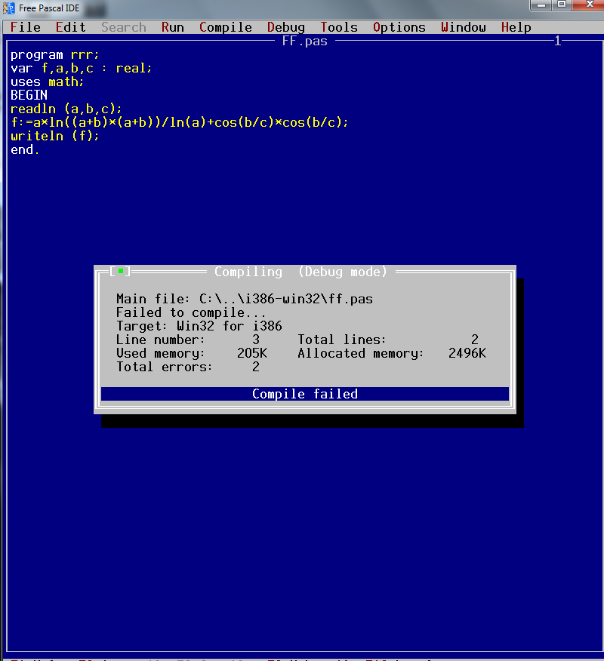This screenshot has height=661, width=604.
Task: Click the line starting with 'f:=a*ln'
Action: pos(180,122)
